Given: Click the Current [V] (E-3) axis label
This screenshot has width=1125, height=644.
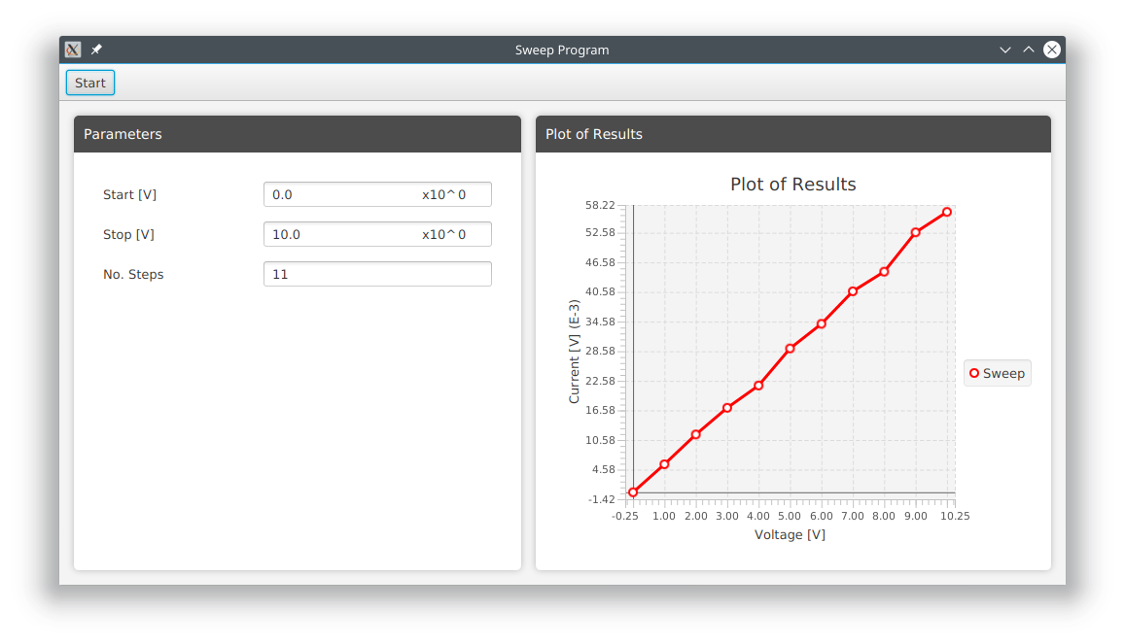Looking at the screenshot, I should (x=574, y=352).
